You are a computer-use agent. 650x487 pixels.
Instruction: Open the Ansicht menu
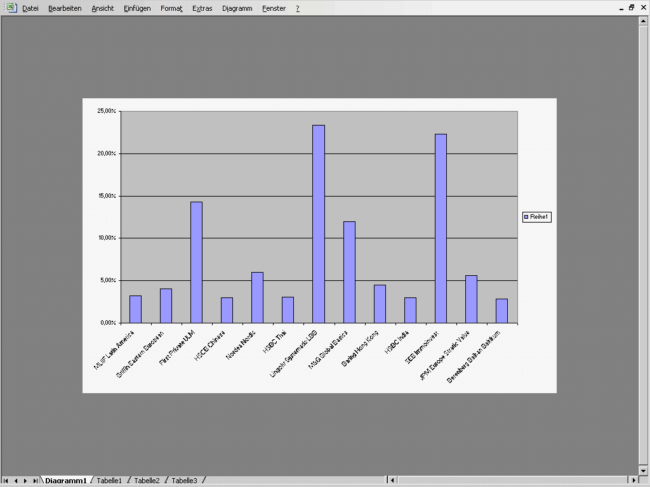(x=102, y=8)
